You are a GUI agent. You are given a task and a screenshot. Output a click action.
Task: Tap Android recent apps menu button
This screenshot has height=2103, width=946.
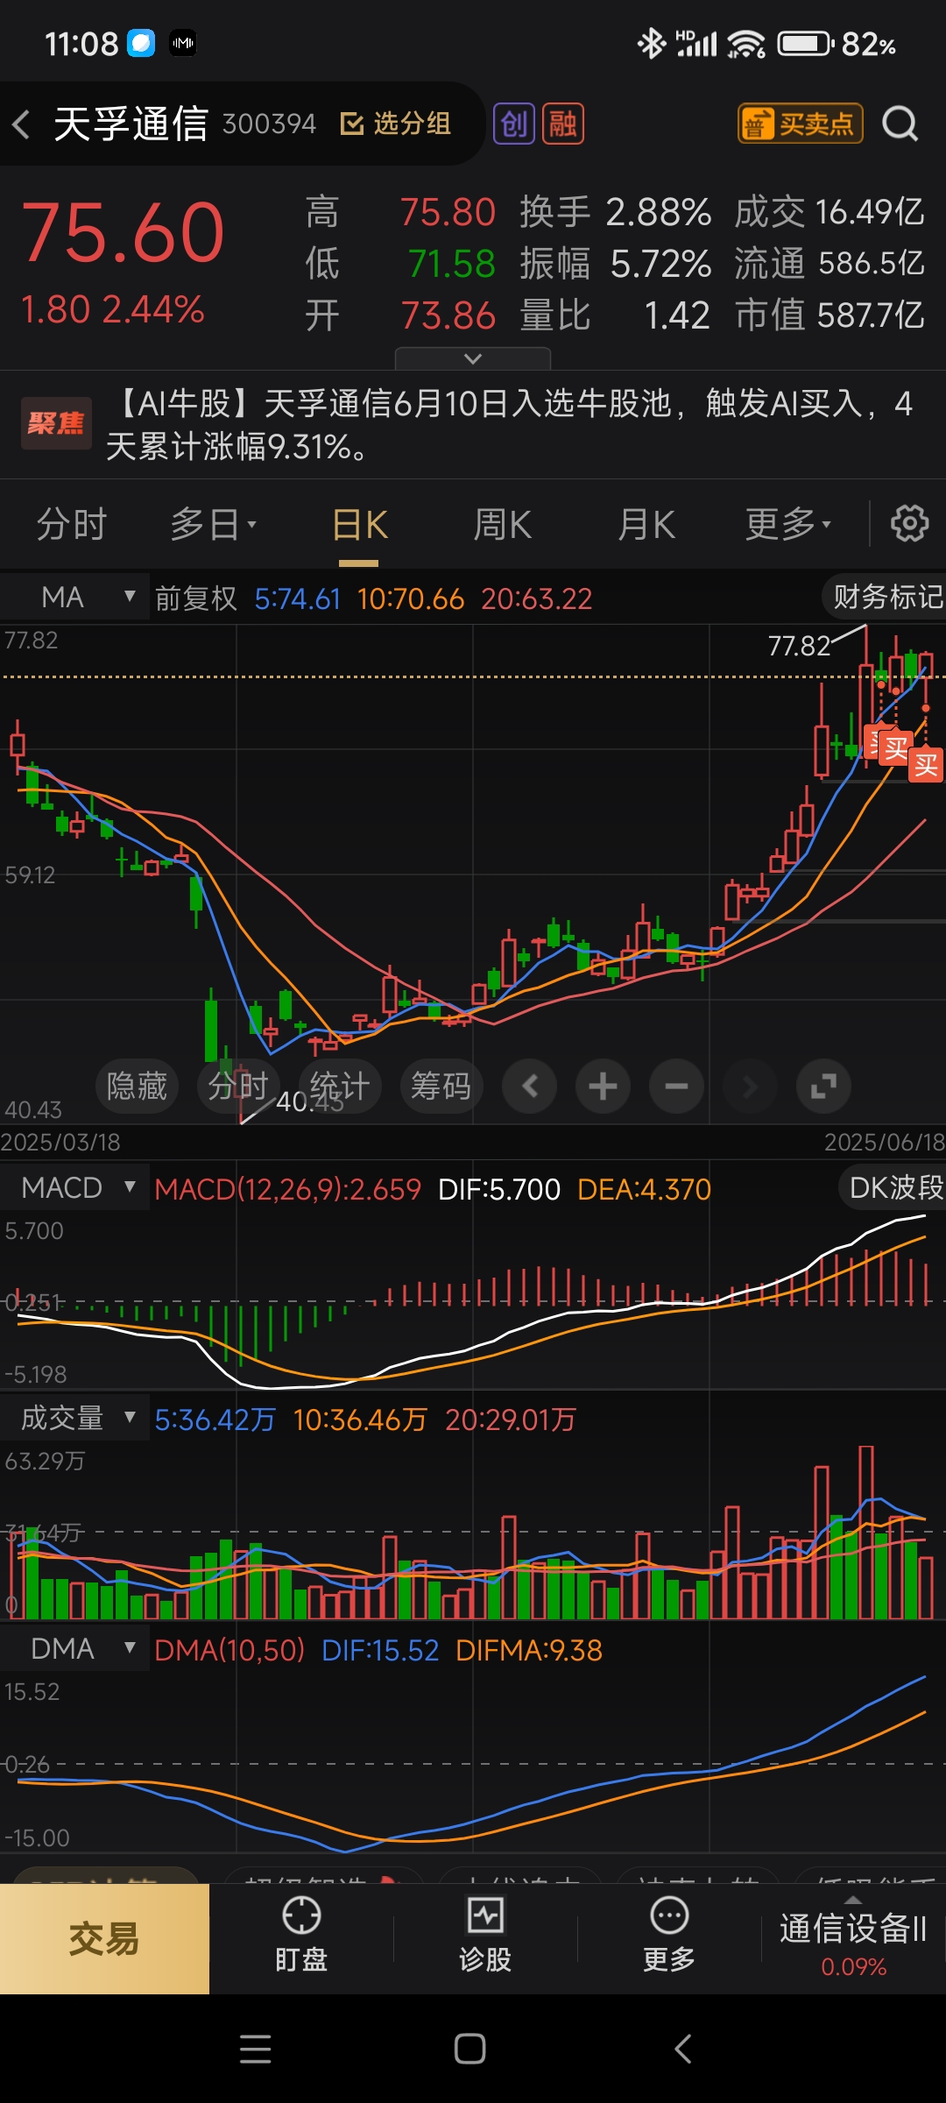click(255, 2049)
